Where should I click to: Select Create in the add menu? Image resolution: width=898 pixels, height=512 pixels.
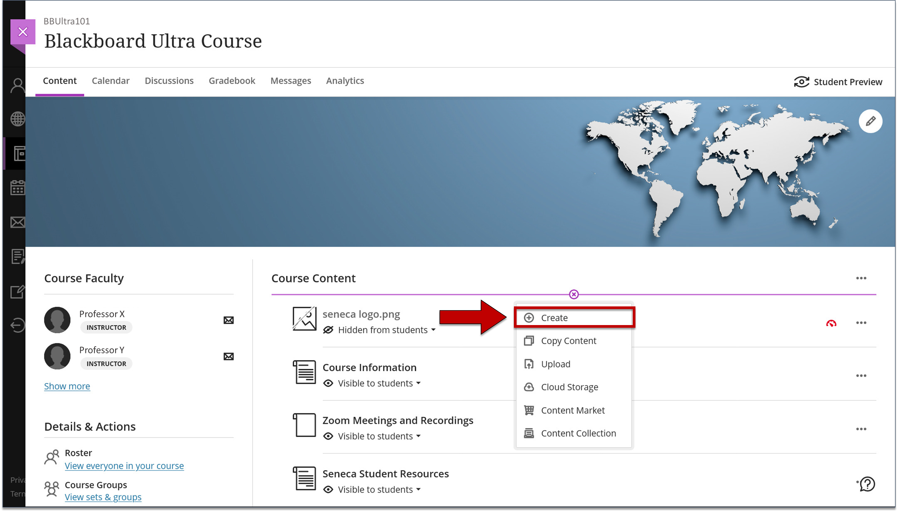(x=574, y=318)
